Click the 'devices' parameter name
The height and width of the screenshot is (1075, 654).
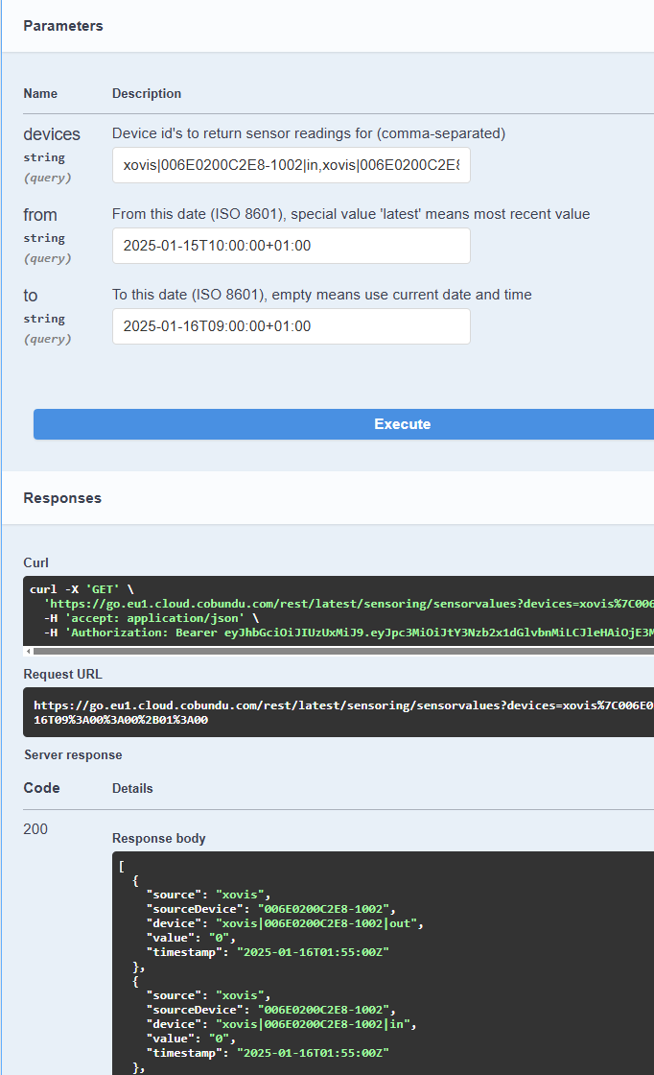tap(52, 134)
